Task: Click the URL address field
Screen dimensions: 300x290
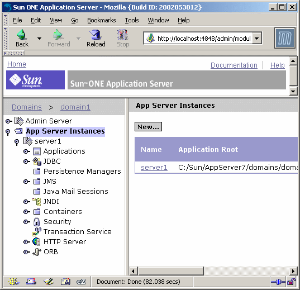Action: [x=204, y=39]
